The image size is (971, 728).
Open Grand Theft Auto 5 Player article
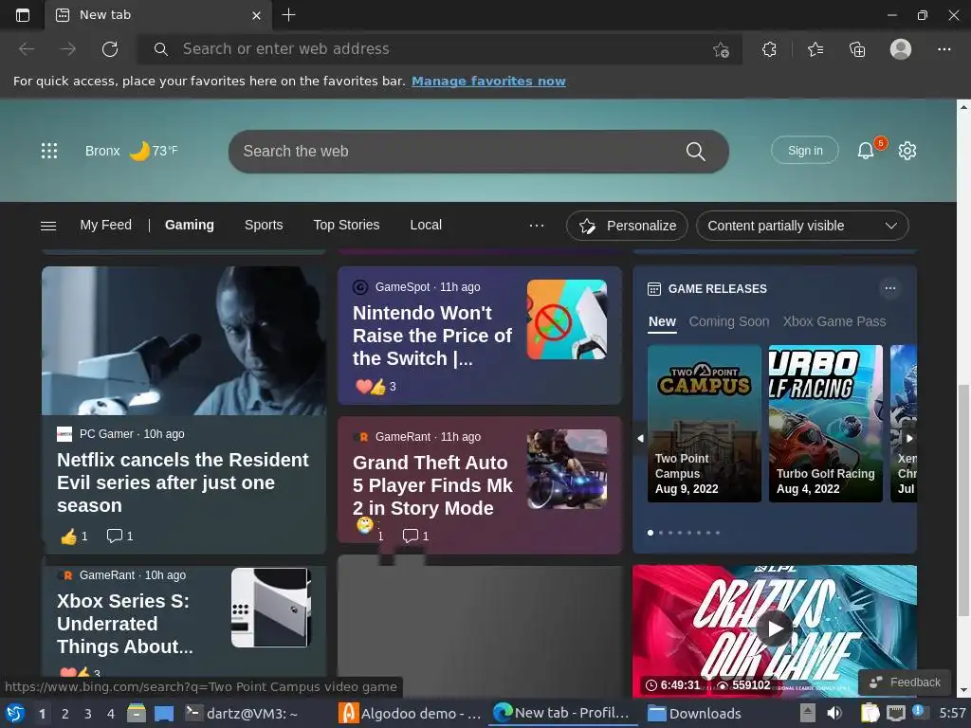[432, 485]
